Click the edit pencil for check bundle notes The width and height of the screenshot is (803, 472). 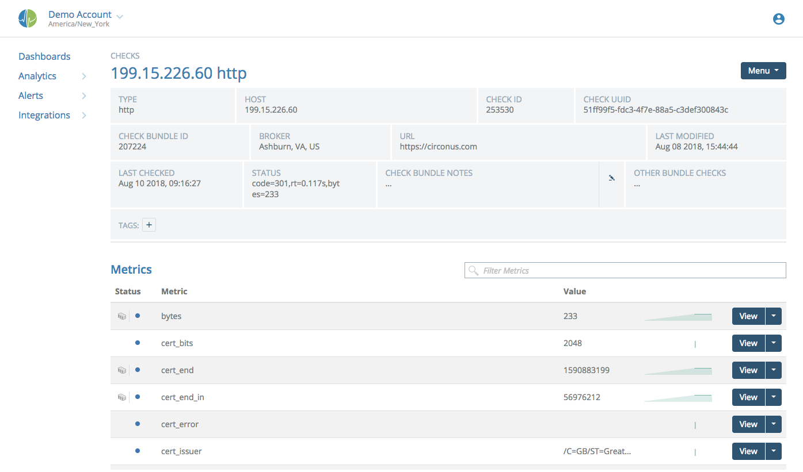[x=611, y=178]
